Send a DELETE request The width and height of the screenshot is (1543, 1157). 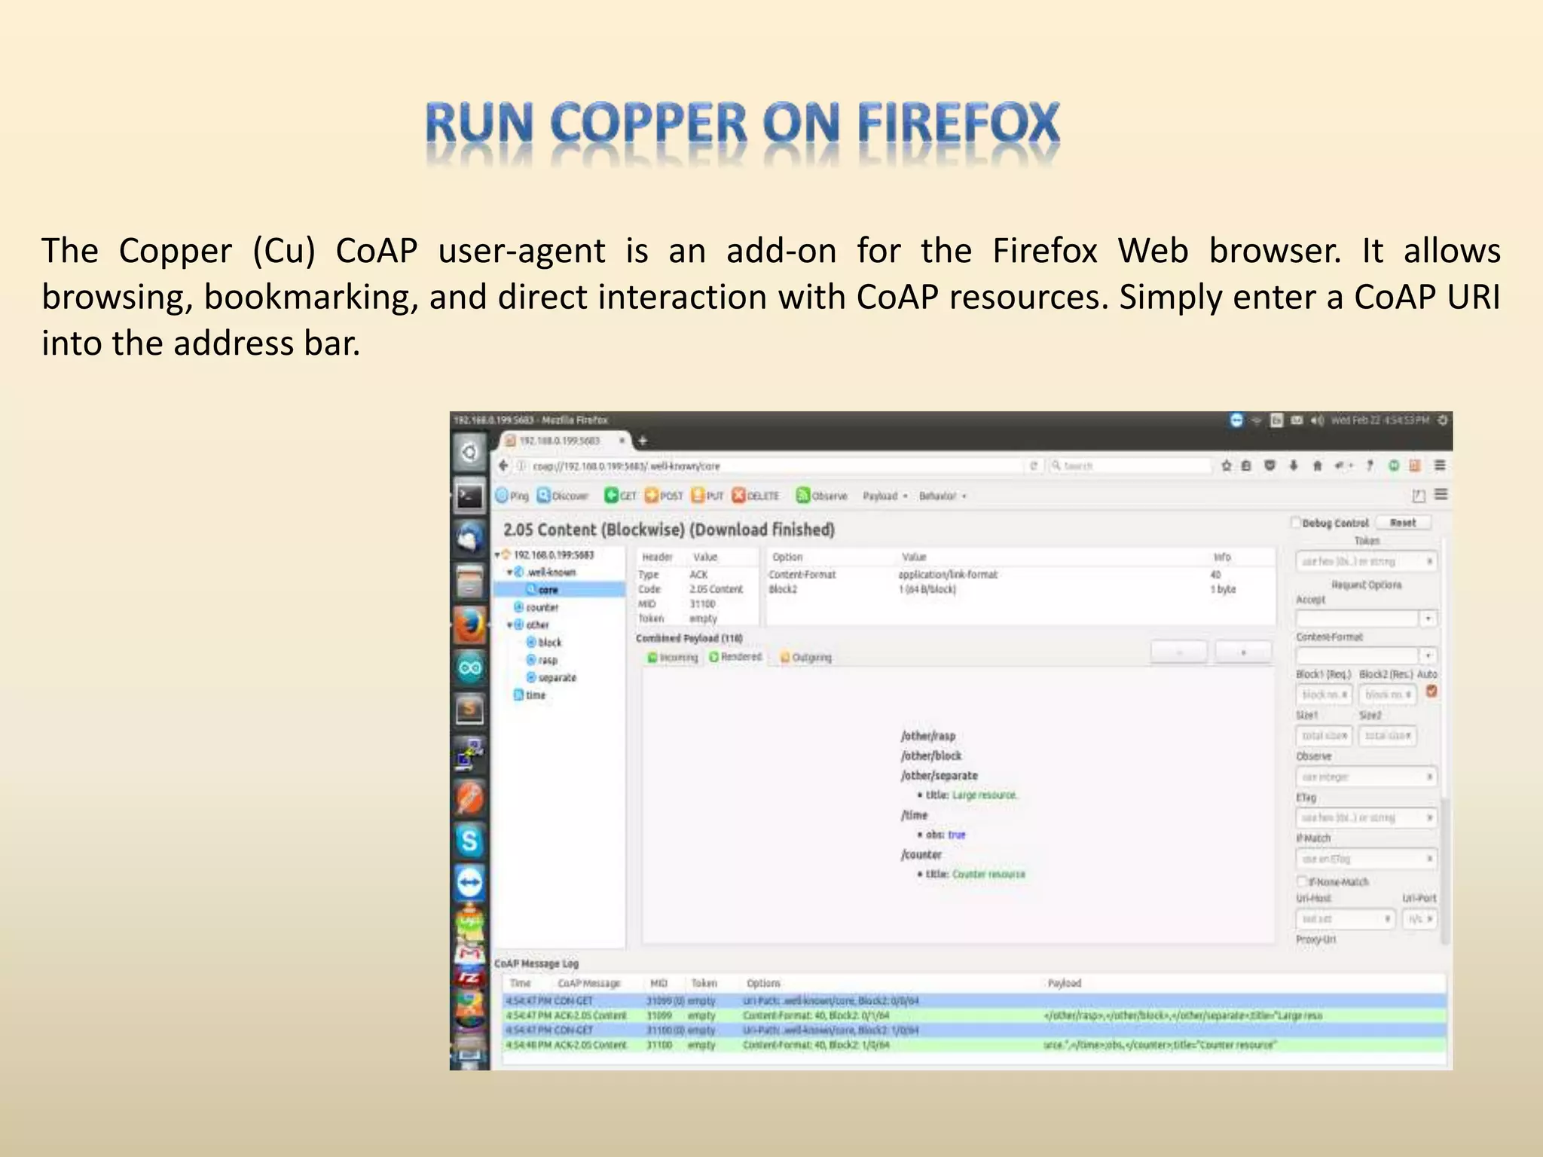(x=756, y=496)
